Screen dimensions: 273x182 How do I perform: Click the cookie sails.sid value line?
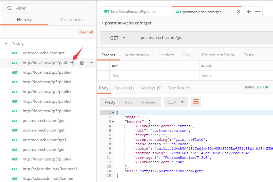coord(214,149)
